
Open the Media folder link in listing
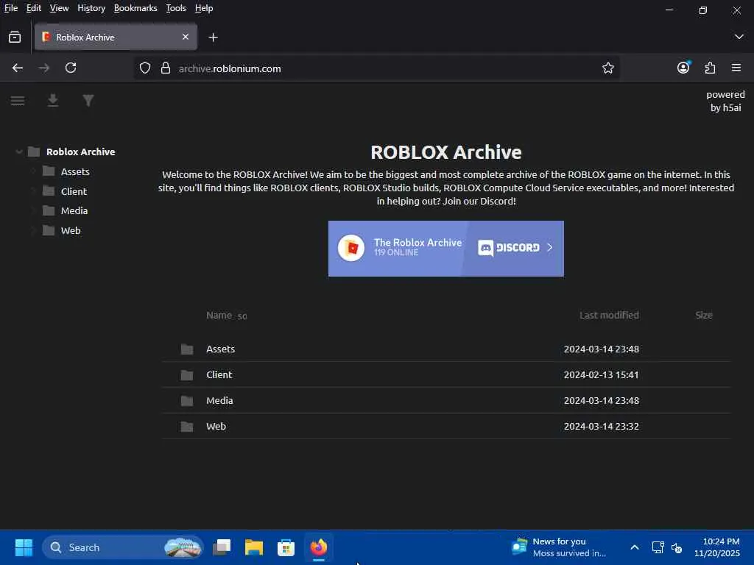point(219,401)
